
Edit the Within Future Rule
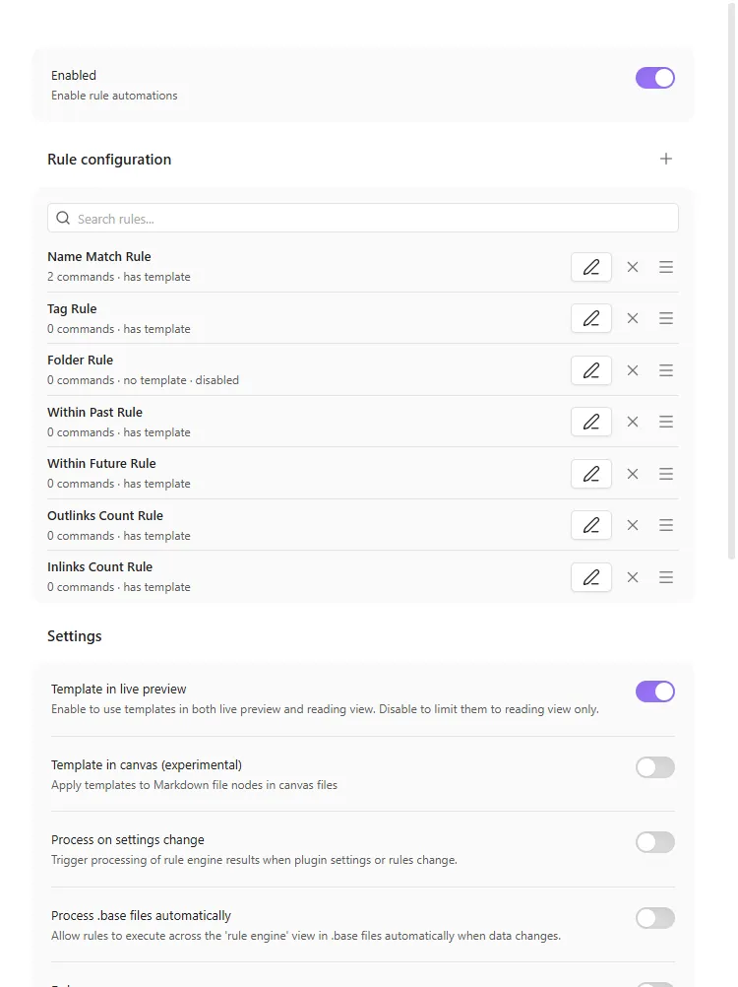(591, 474)
